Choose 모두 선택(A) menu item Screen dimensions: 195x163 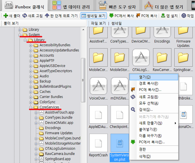tap(154, 103)
